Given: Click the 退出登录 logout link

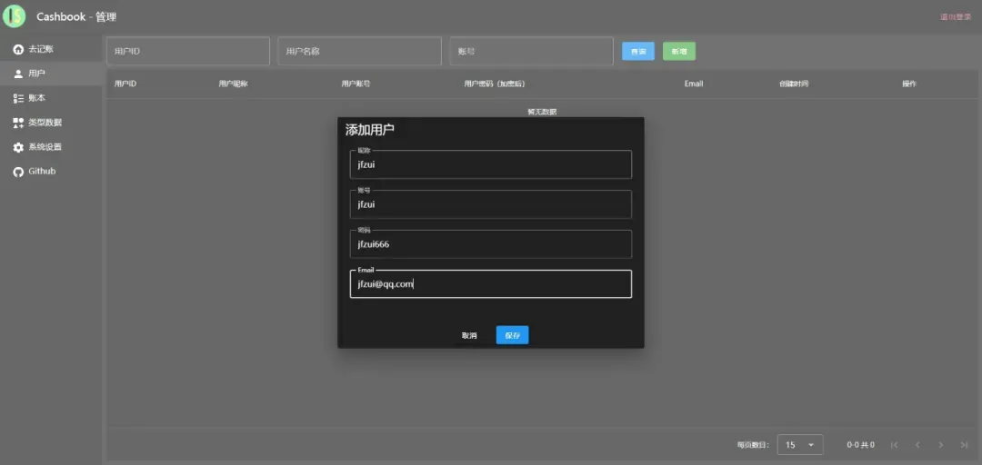Looking at the screenshot, I should point(955,17).
